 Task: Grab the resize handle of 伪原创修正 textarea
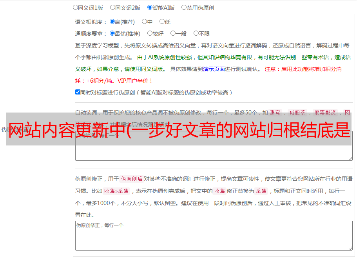350,249
